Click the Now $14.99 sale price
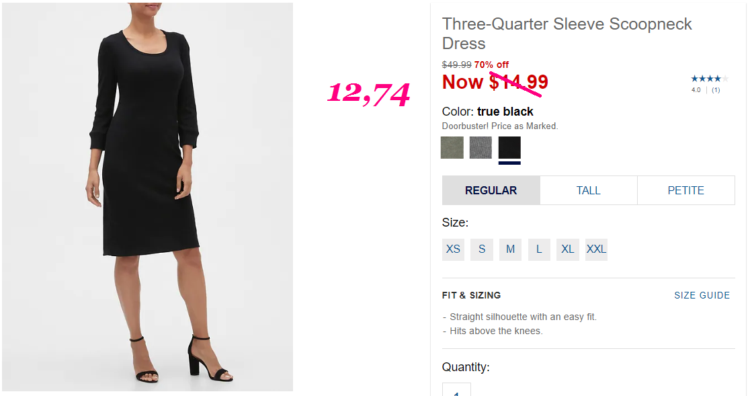Image resolution: width=750 pixels, height=396 pixels. click(495, 82)
